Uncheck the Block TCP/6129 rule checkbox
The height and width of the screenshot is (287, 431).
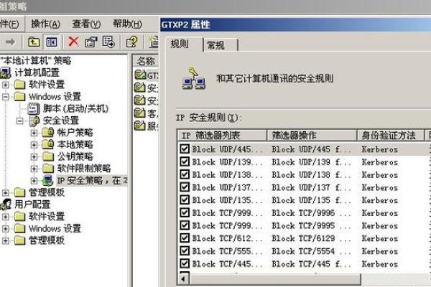click(x=185, y=237)
